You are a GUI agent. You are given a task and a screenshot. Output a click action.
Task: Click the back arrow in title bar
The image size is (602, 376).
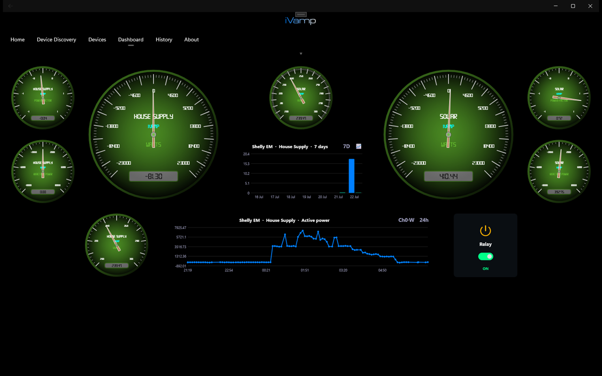click(10, 6)
